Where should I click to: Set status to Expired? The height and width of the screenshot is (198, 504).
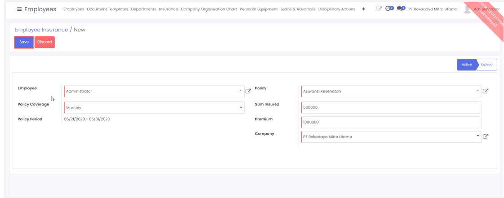click(487, 65)
